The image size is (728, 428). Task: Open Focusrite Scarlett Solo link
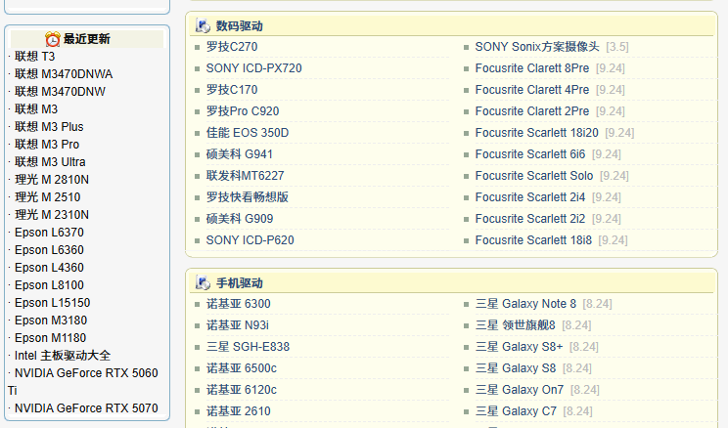pos(534,176)
